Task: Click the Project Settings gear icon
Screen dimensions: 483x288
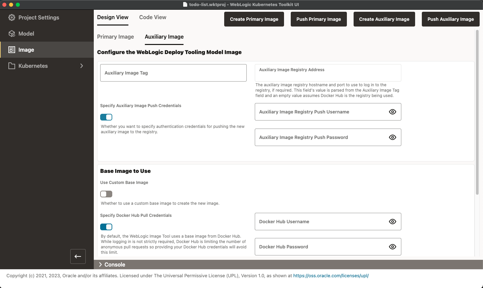Action: pyautogui.click(x=12, y=17)
